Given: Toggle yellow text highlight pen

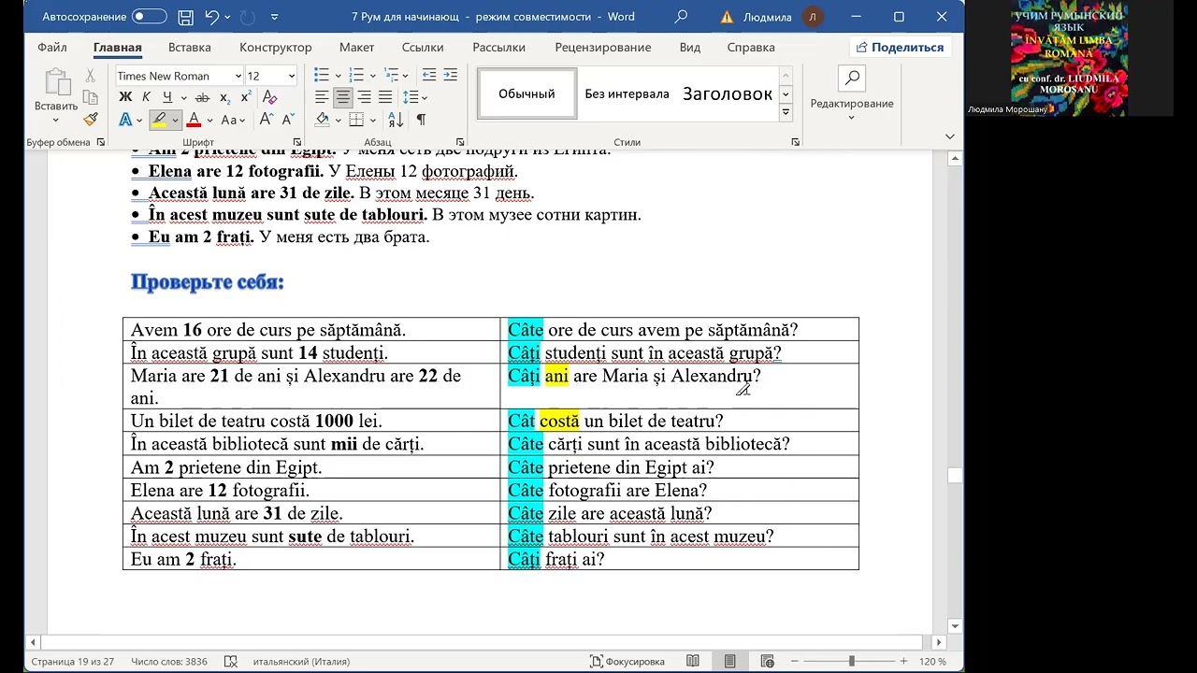Looking at the screenshot, I should pos(159,120).
